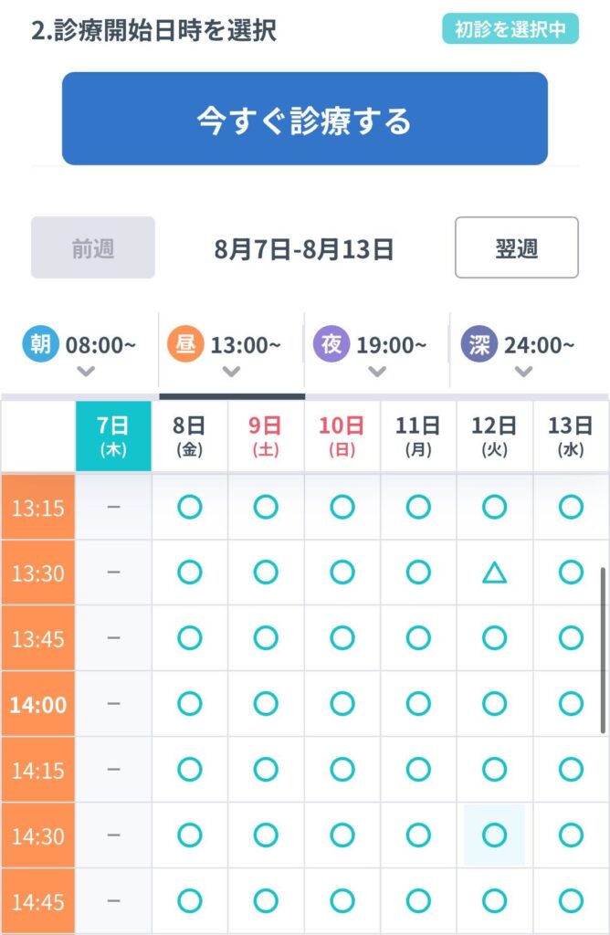
Task: Click the 今すぐ診療する button
Action: pyautogui.click(x=305, y=119)
